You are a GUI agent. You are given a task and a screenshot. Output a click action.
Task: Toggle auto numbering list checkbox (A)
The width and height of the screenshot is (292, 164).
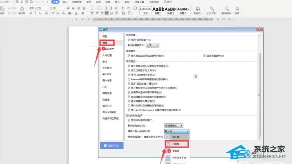point(129,56)
